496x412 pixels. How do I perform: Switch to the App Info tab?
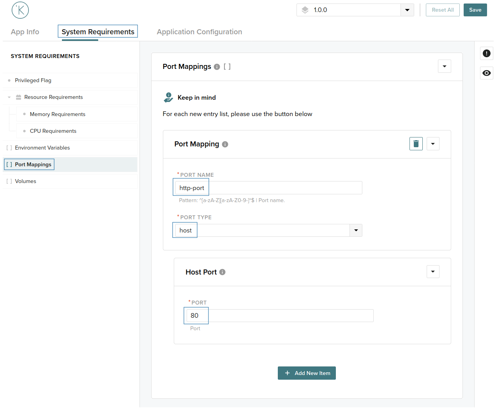(25, 32)
